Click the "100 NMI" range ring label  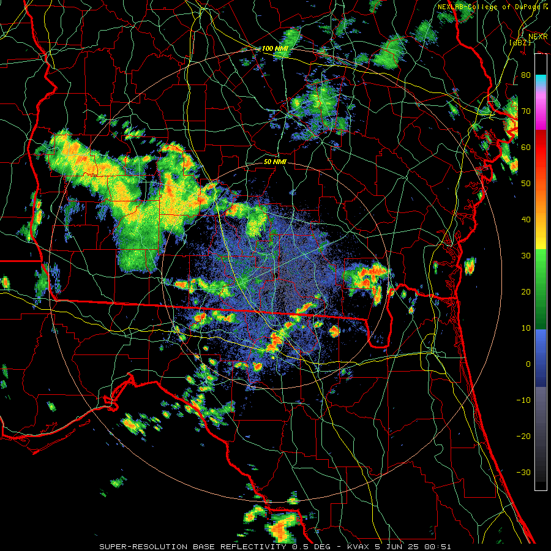[274, 48]
